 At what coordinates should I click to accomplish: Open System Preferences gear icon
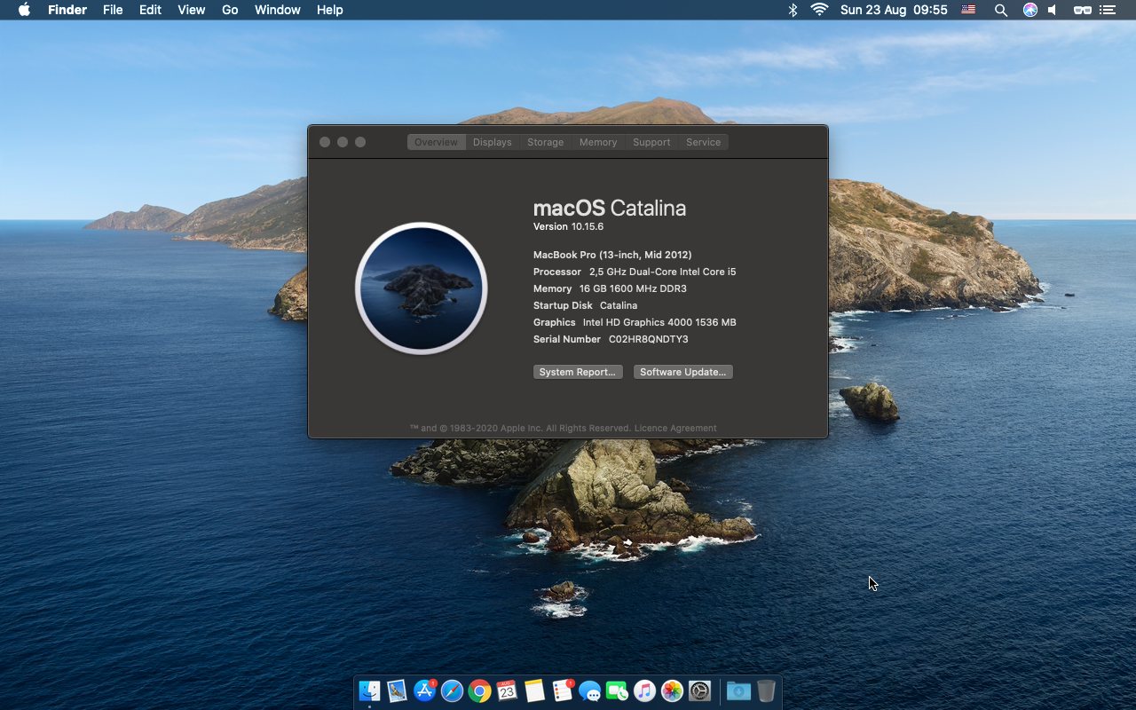(699, 690)
